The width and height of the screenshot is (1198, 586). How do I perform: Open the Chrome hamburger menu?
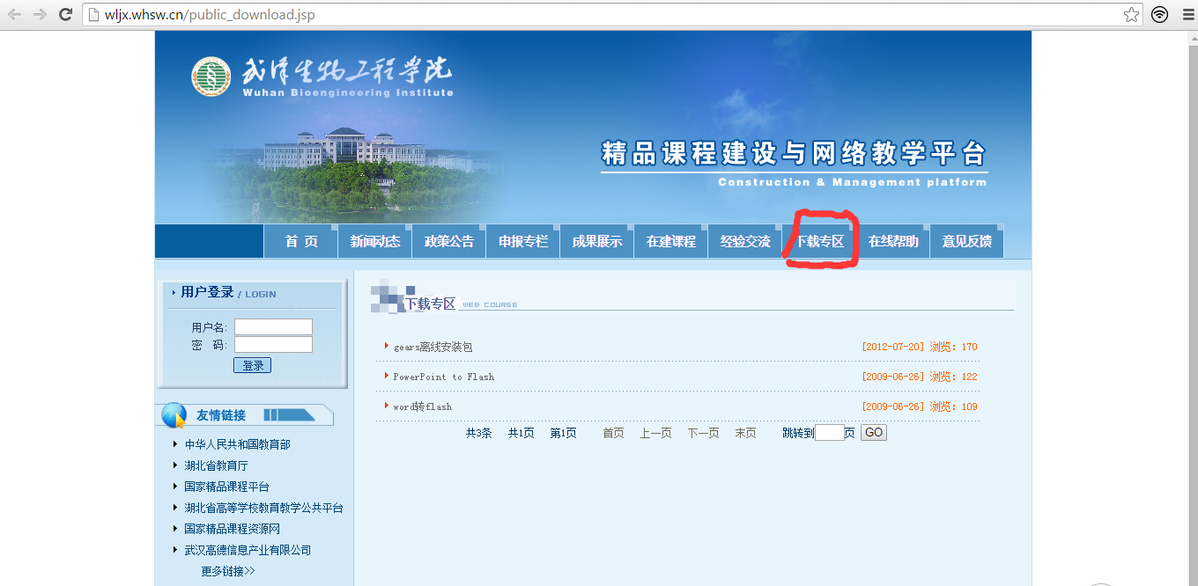pos(1187,14)
